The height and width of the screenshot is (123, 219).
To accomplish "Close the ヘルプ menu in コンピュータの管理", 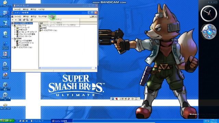I will [52, 16].
